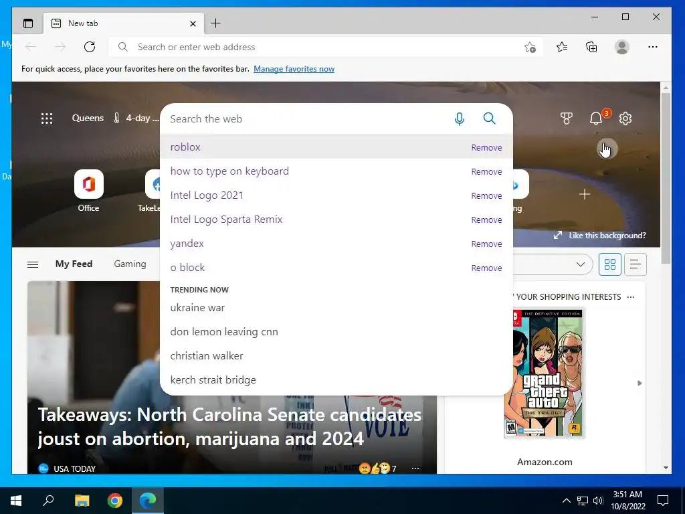The image size is (685, 514).
Task: Open the Amazon.com shopping link
Action: [x=545, y=462]
